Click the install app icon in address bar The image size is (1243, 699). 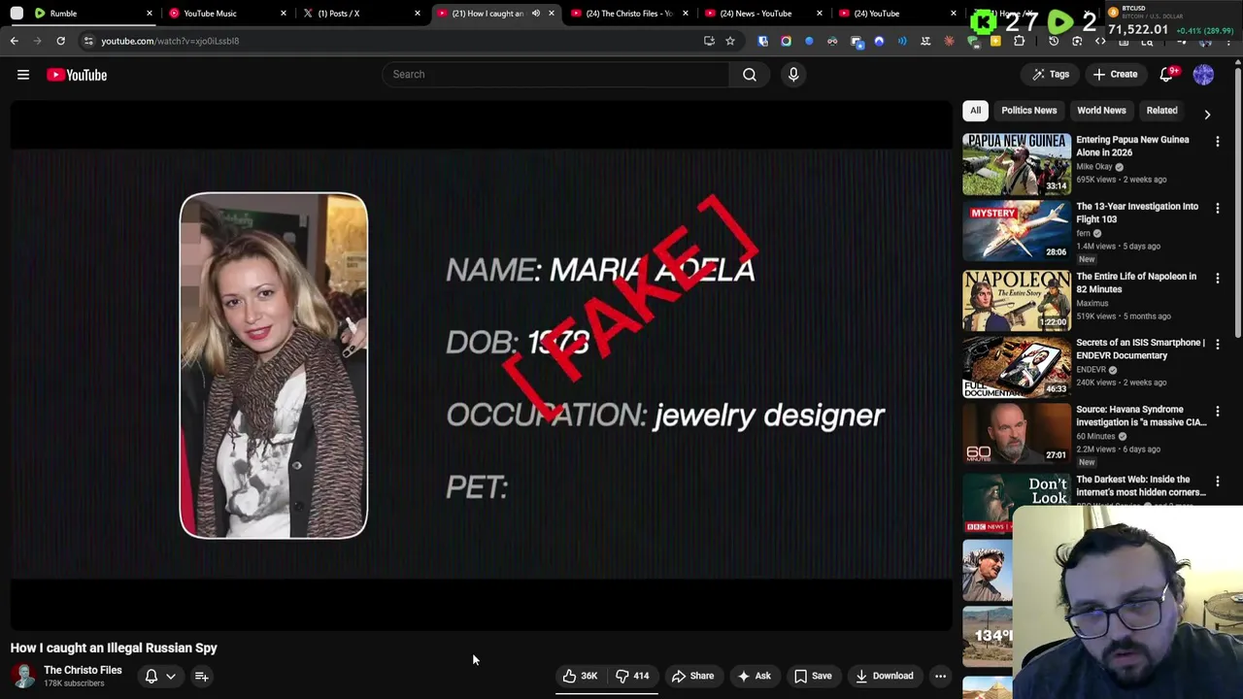click(x=709, y=41)
